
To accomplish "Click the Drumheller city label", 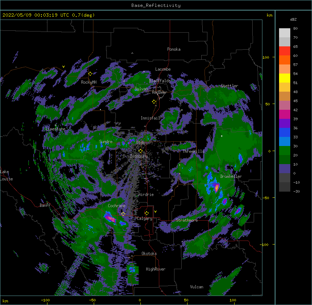I will tap(231, 176).
